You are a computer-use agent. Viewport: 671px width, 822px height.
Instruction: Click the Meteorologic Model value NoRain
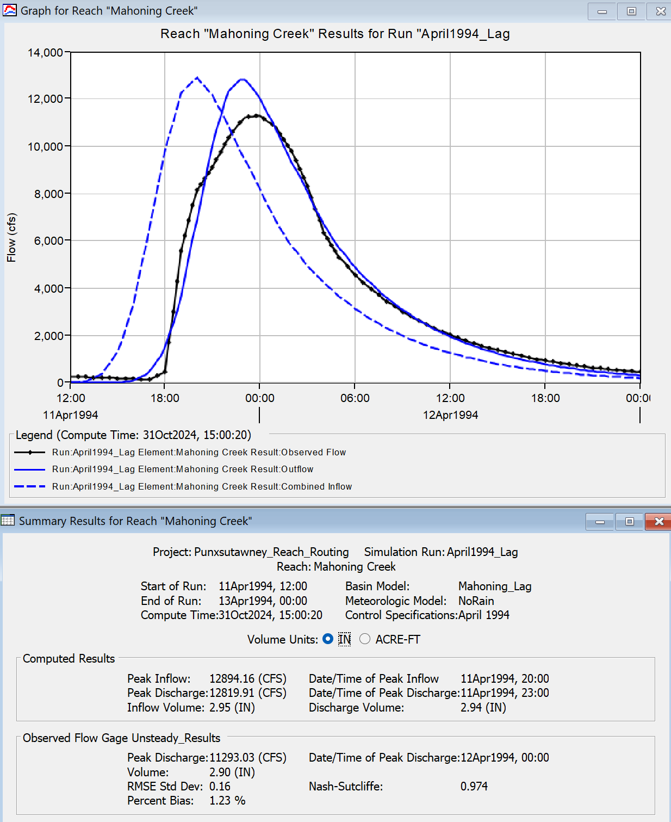pos(476,601)
